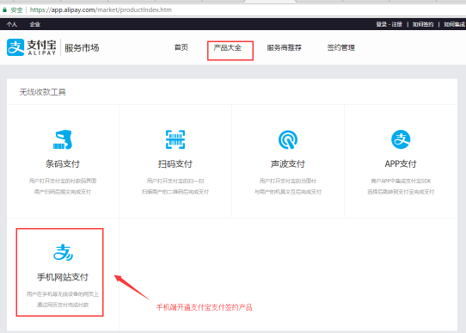Click the Alipay logo icon
Image resolution: width=466 pixels, height=333 pixels.
click(x=15, y=47)
